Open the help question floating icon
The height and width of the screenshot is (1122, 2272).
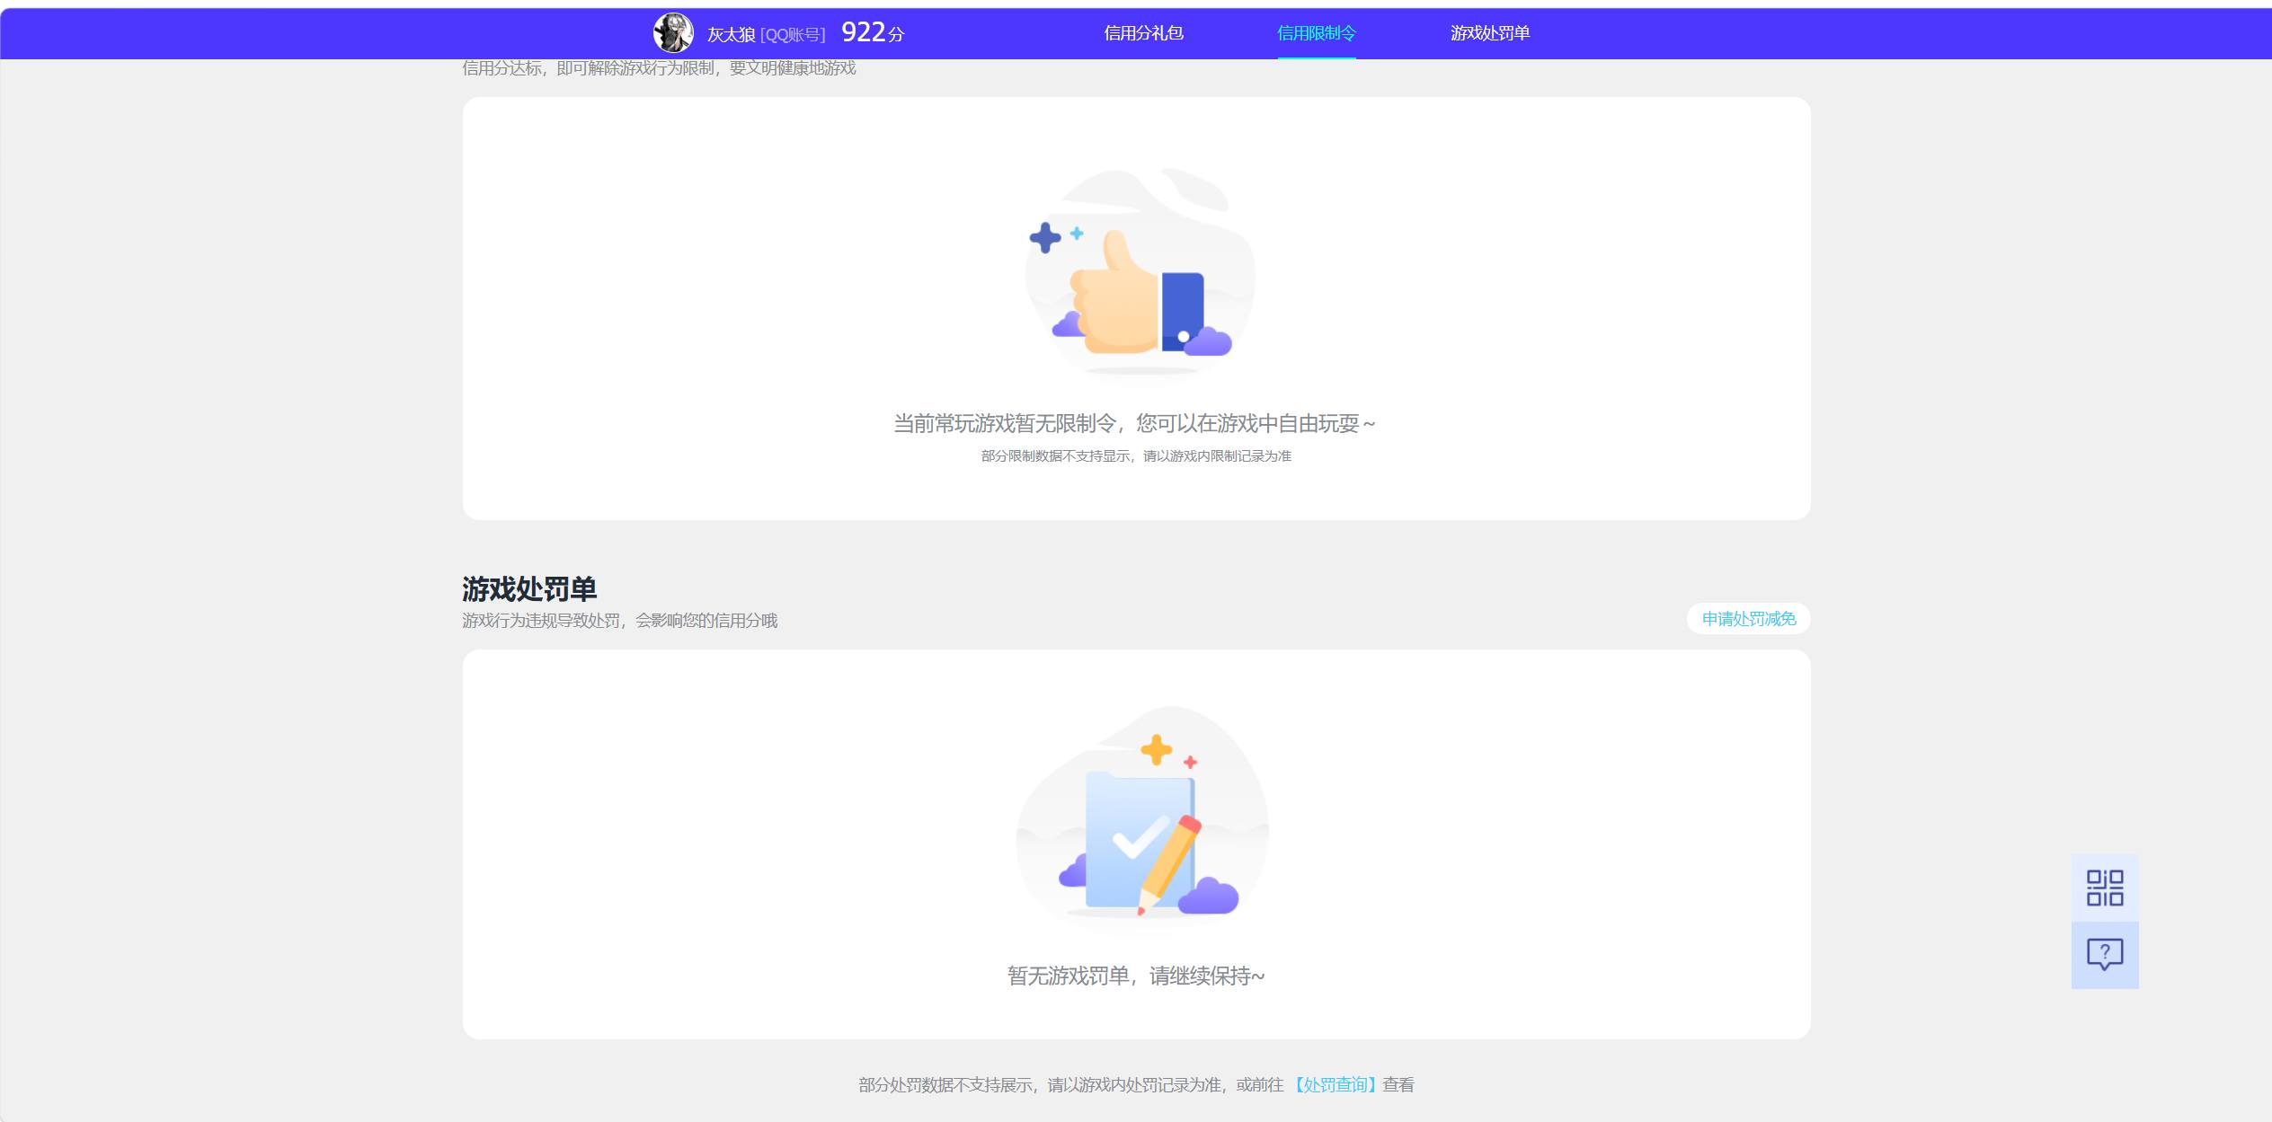pos(2104,955)
